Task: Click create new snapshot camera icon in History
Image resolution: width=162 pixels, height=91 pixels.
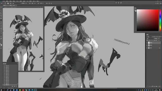Action: 14,86
